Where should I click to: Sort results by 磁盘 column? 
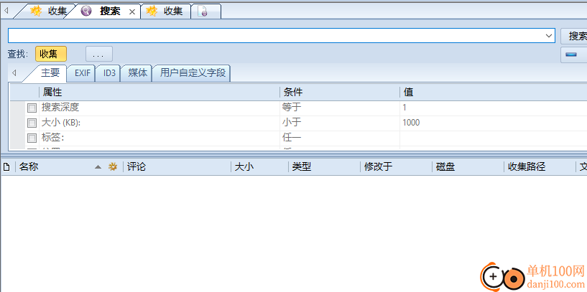pos(468,166)
